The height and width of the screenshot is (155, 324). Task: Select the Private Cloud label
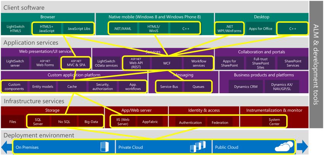pos(131,147)
